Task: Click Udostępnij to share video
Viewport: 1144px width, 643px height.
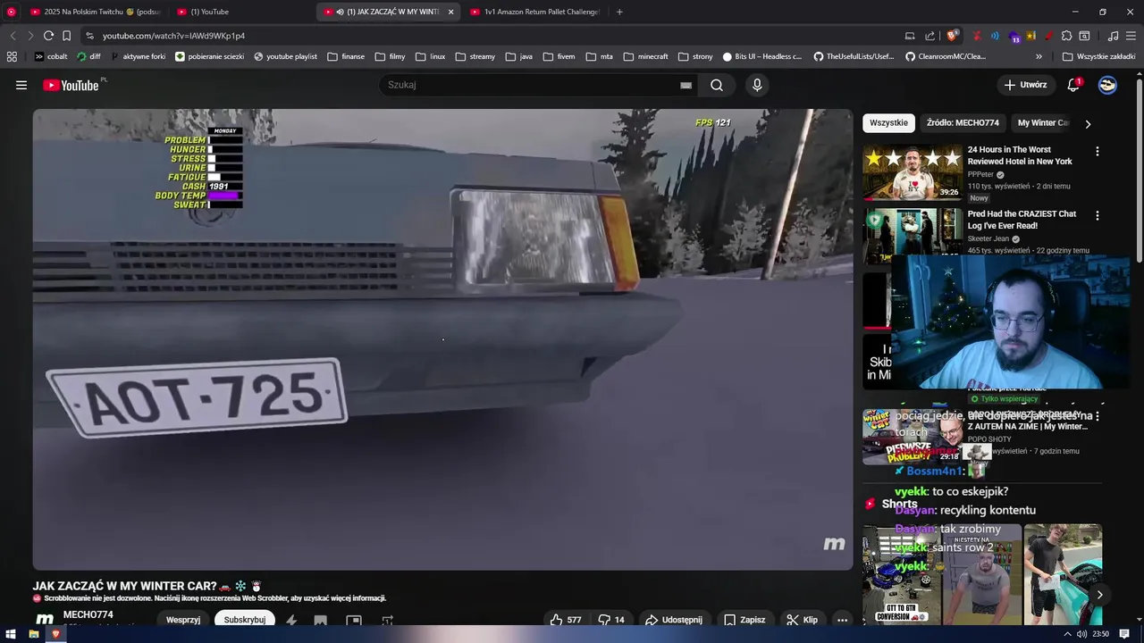Action: point(674,620)
